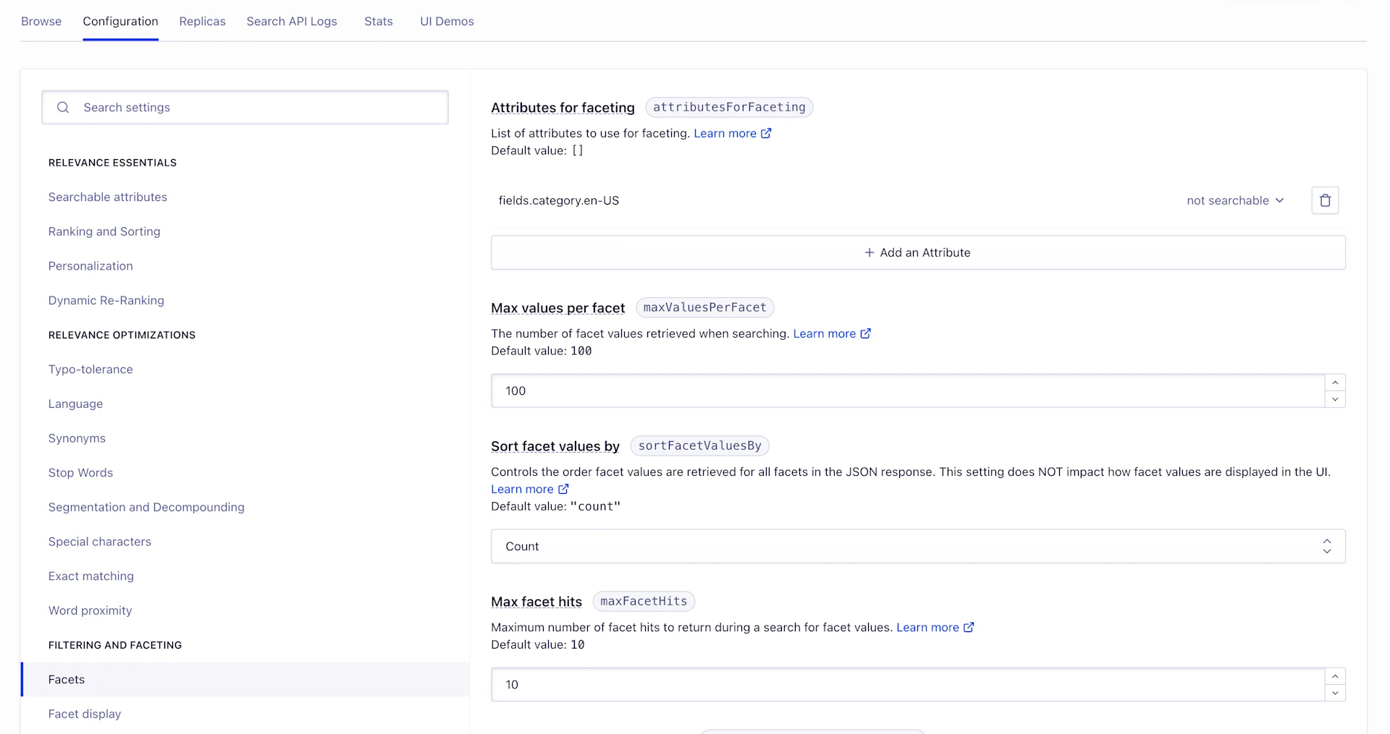The width and height of the screenshot is (1390, 734).
Task: Click the Max facet hits field
Action: pos(908,684)
